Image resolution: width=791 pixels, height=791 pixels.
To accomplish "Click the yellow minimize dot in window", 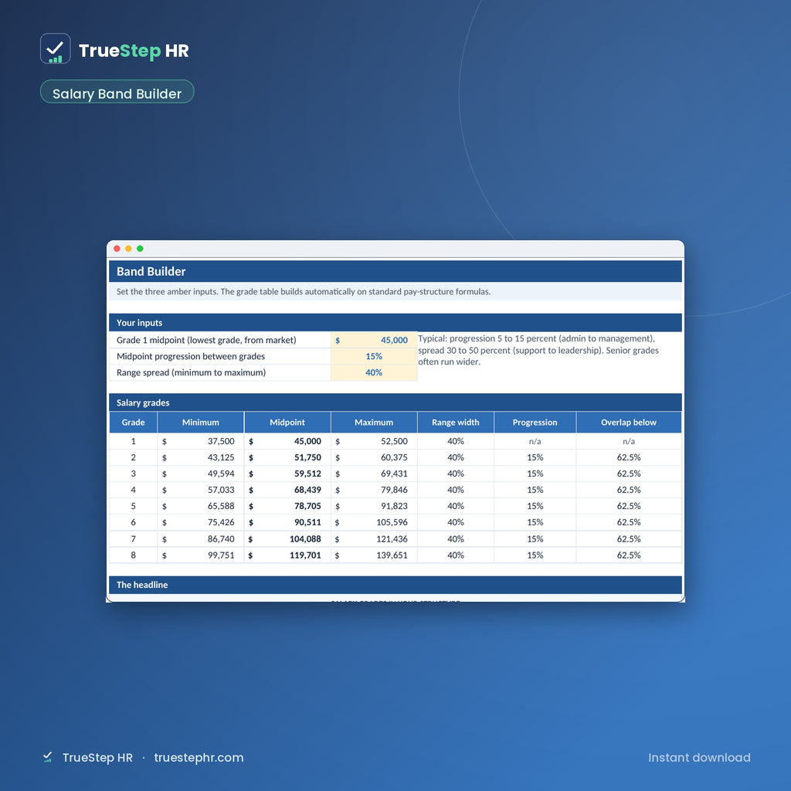I will (129, 248).
